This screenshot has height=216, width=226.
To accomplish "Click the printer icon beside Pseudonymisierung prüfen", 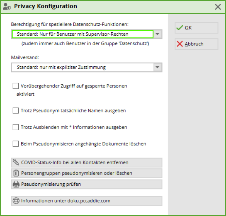I will tap(16, 184).
